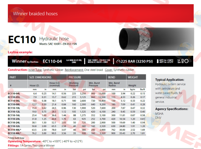The width and height of the screenshot is (201, 149).
Task: Click the 'Working Pressure' column subheader
Action: [74, 84]
